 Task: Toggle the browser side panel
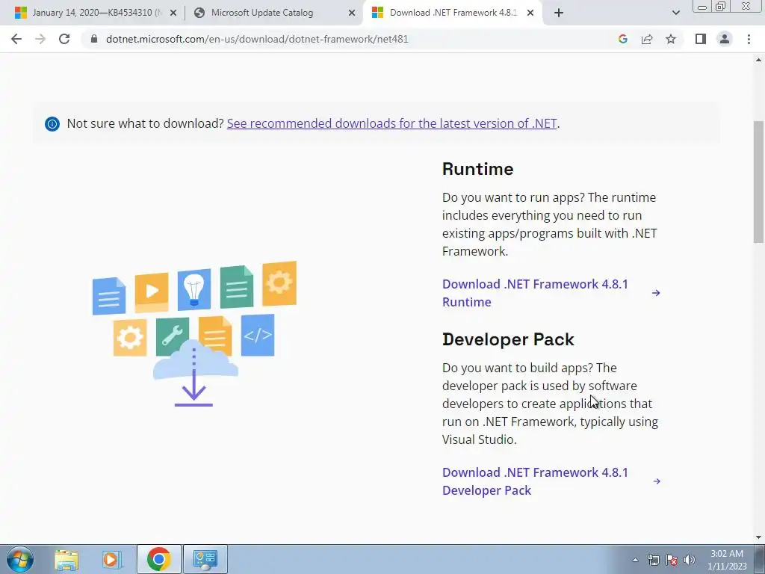pos(701,39)
